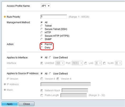Click the "(Range: 1 - 65535)" hint text
The width and height of the screenshot is (125, 107).
tap(79, 17)
